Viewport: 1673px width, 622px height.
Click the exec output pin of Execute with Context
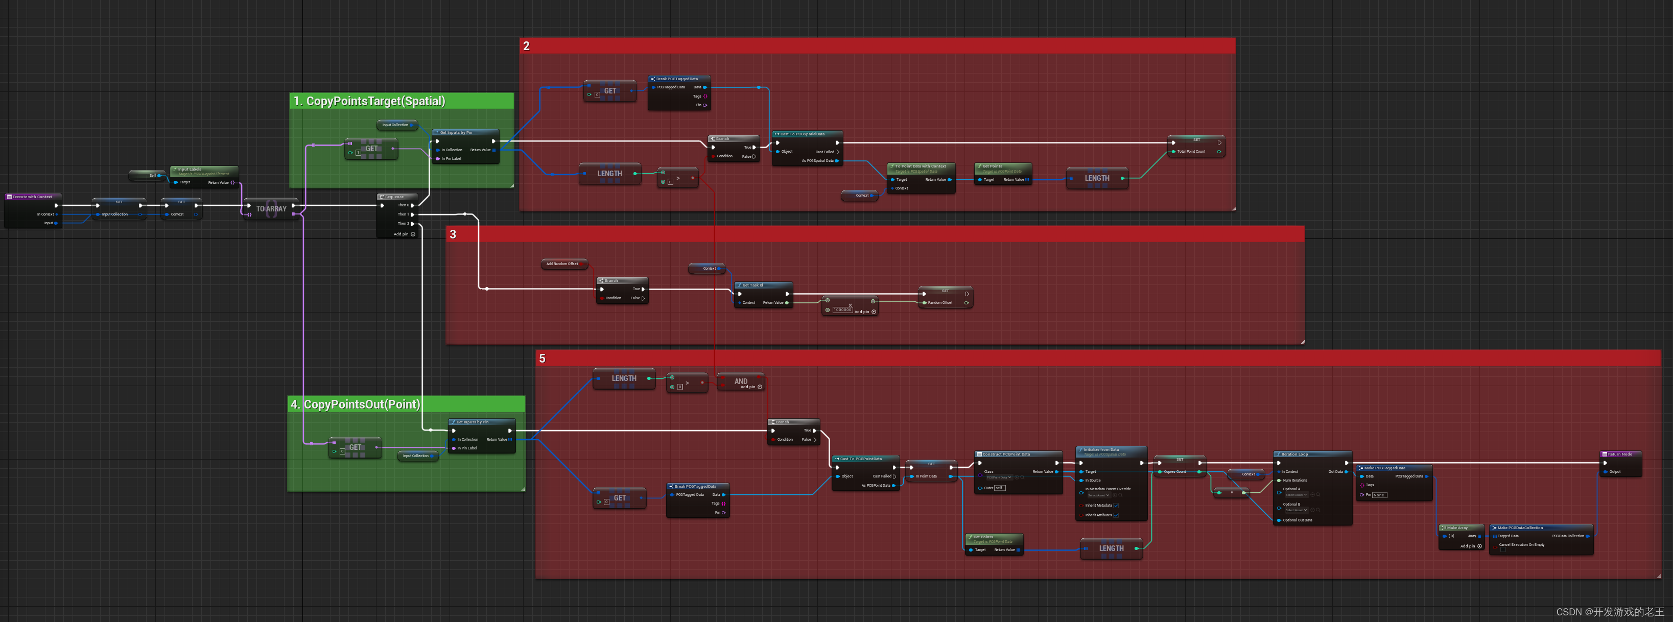pyautogui.click(x=57, y=205)
